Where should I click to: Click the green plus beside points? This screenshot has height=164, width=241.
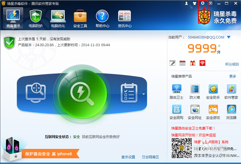coord(219,46)
